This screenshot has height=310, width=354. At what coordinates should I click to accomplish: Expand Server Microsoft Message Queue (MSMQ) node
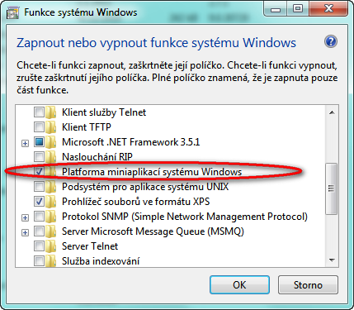(x=25, y=232)
